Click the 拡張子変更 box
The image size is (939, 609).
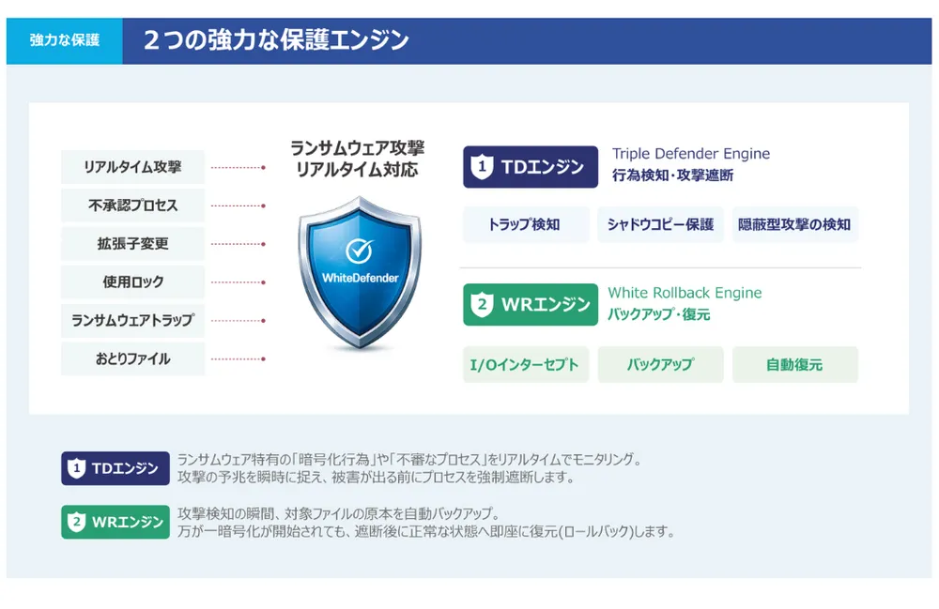(x=133, y=243)
